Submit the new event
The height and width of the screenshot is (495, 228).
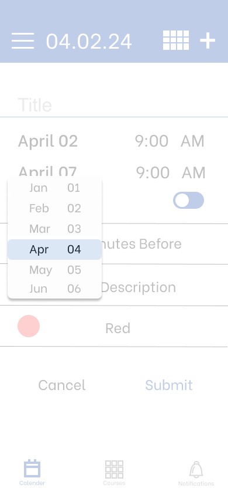(169, 385)
